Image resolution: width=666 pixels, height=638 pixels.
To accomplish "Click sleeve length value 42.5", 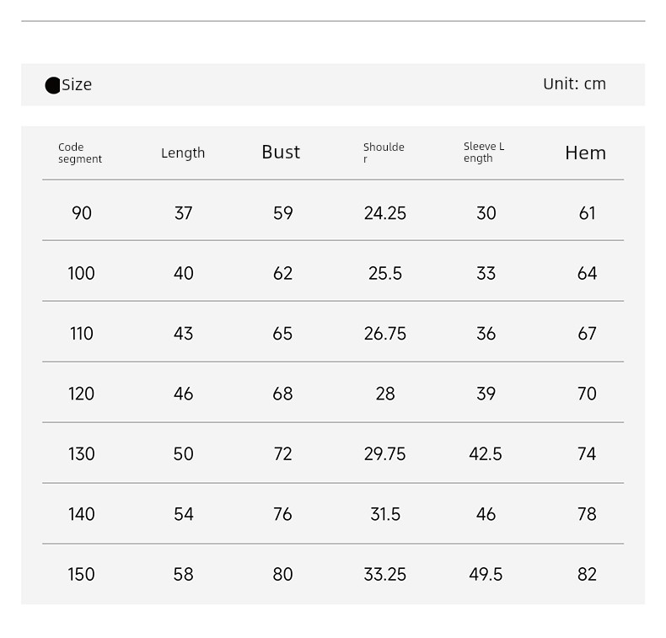I will 486,454.
